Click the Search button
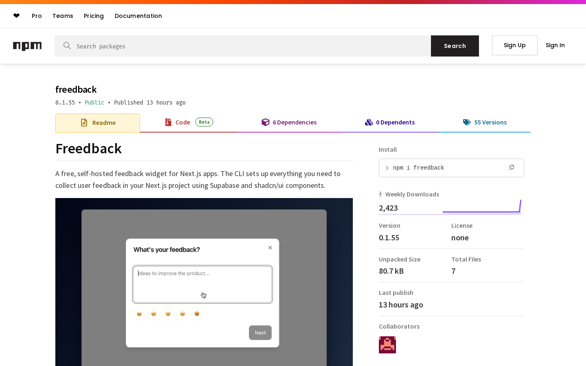The width and height of the screenshot is (586, 366). (x=455, y=46)
